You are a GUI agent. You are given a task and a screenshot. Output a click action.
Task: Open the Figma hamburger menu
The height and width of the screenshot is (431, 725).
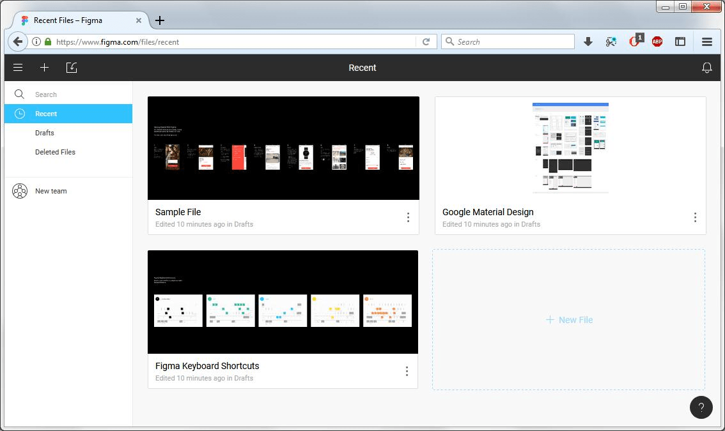tap(18, 68)
